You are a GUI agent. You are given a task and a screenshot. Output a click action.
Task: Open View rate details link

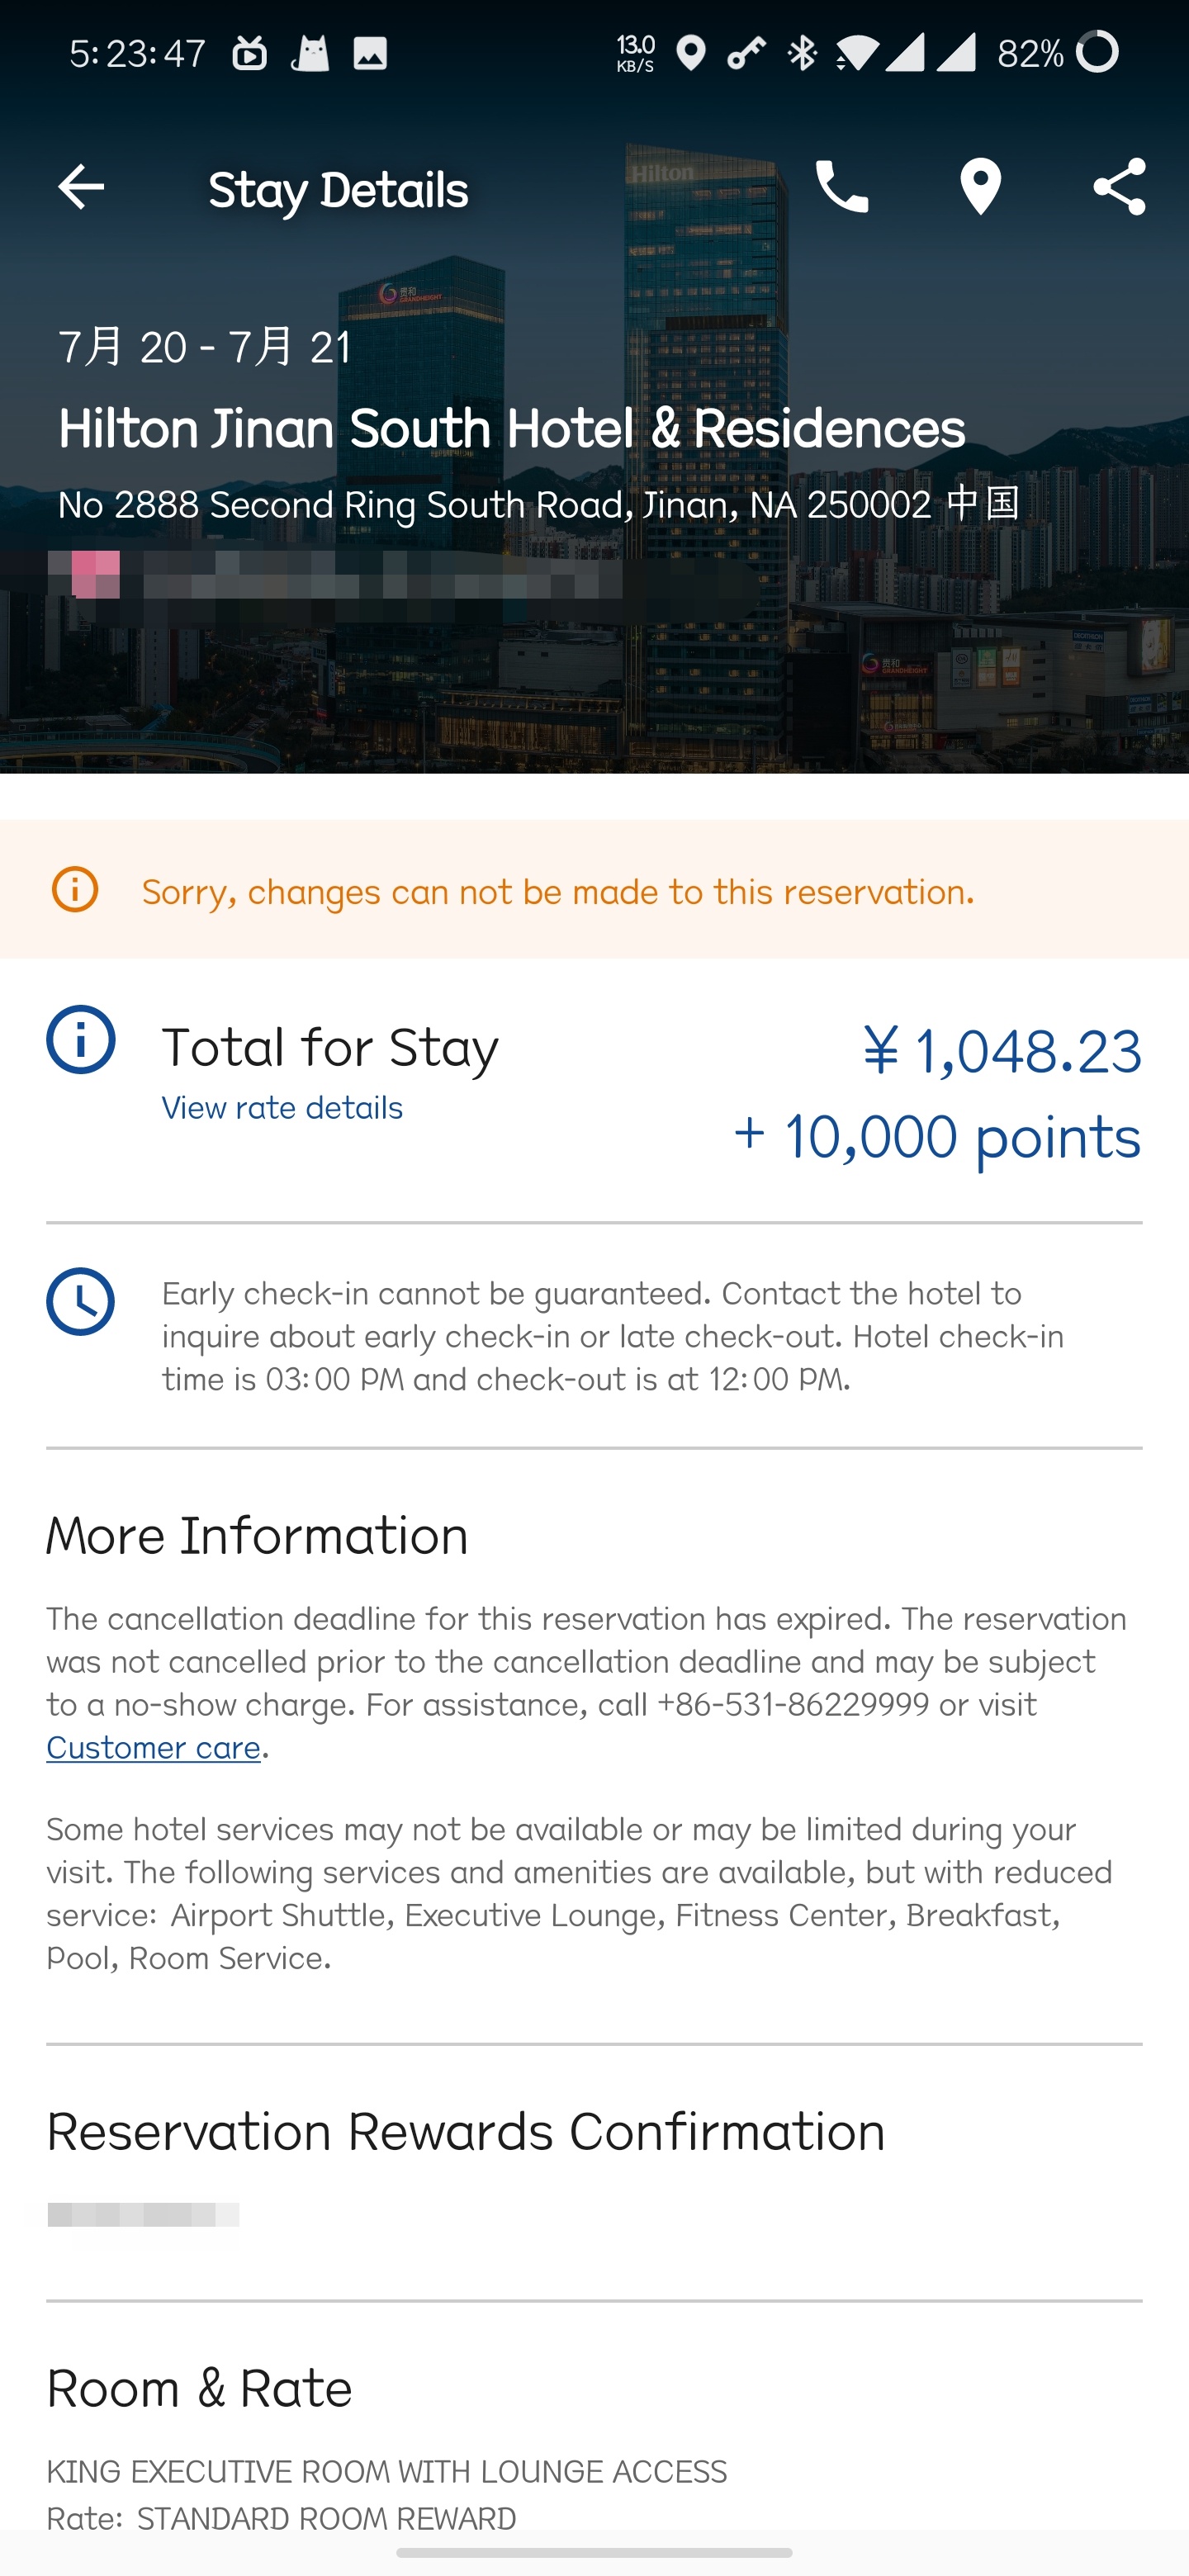coord(282,1108)
